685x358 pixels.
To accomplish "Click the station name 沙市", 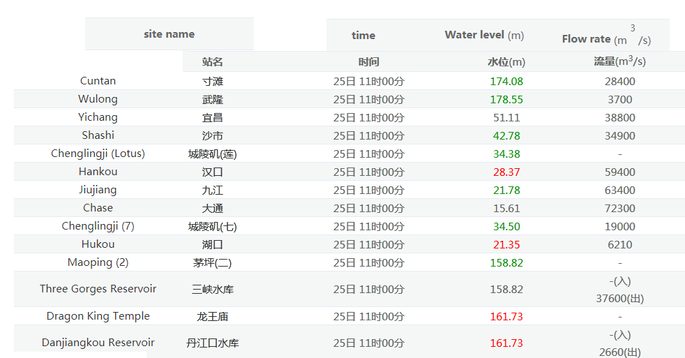I will pyautogui.click(x=212, y=136).
